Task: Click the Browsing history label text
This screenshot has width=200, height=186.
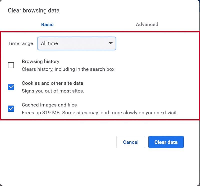Action: coord(41,61)
